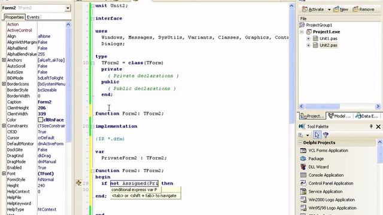
Task: Open the Tool Palette categories dropdown arrow
Action: 308,136
